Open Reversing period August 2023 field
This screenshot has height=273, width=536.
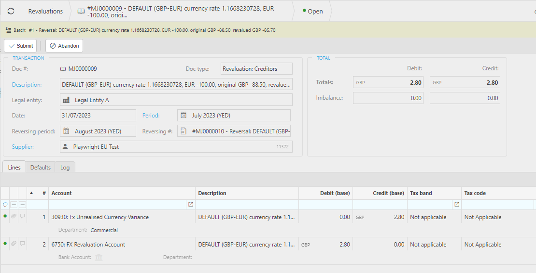point(98,131)
